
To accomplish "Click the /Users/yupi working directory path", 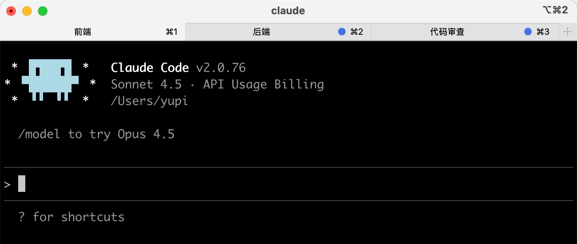I will pos(149,101).
